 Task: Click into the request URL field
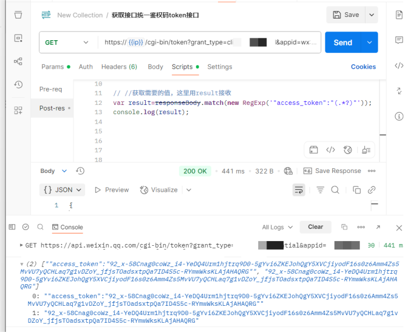point(209,43)
